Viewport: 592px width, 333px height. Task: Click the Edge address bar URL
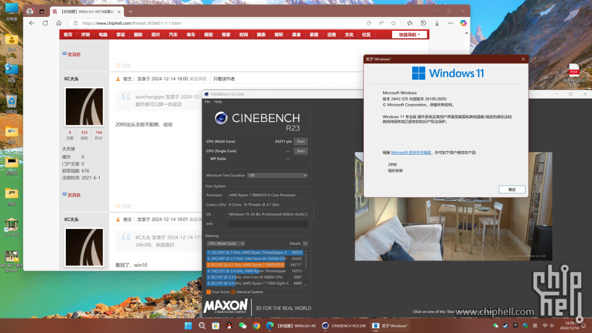click(132, 23)
